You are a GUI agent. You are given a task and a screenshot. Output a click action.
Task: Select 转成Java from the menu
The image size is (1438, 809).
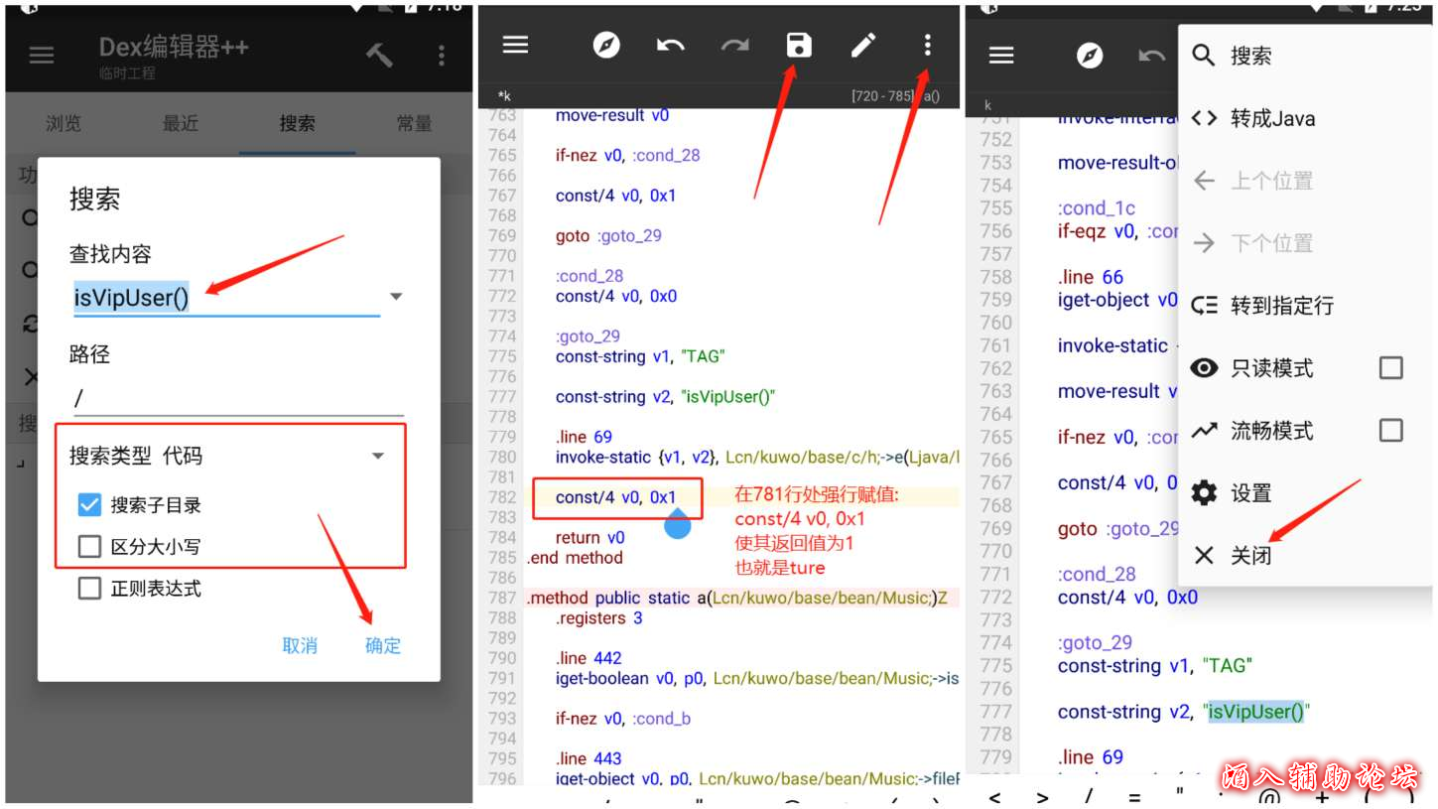coord(1272,118)
